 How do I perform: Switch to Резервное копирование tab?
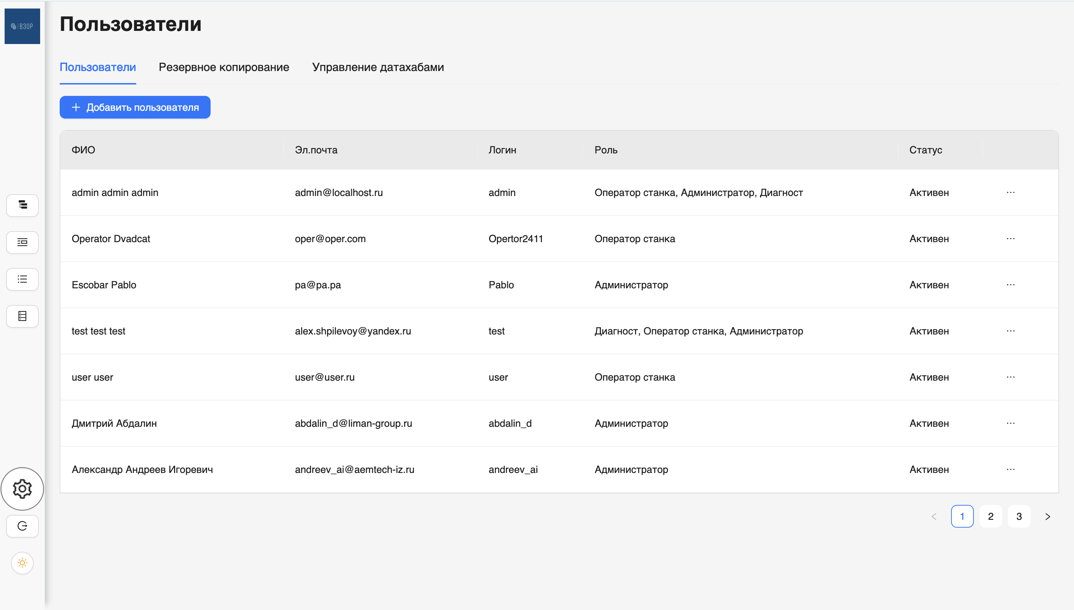(x=224, y=67)
